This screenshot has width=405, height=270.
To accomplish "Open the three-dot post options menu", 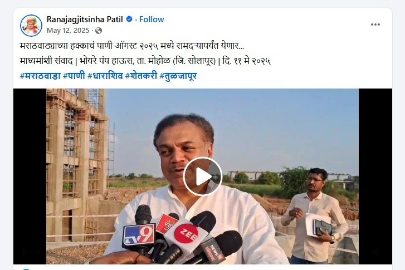I will (375, 24).
